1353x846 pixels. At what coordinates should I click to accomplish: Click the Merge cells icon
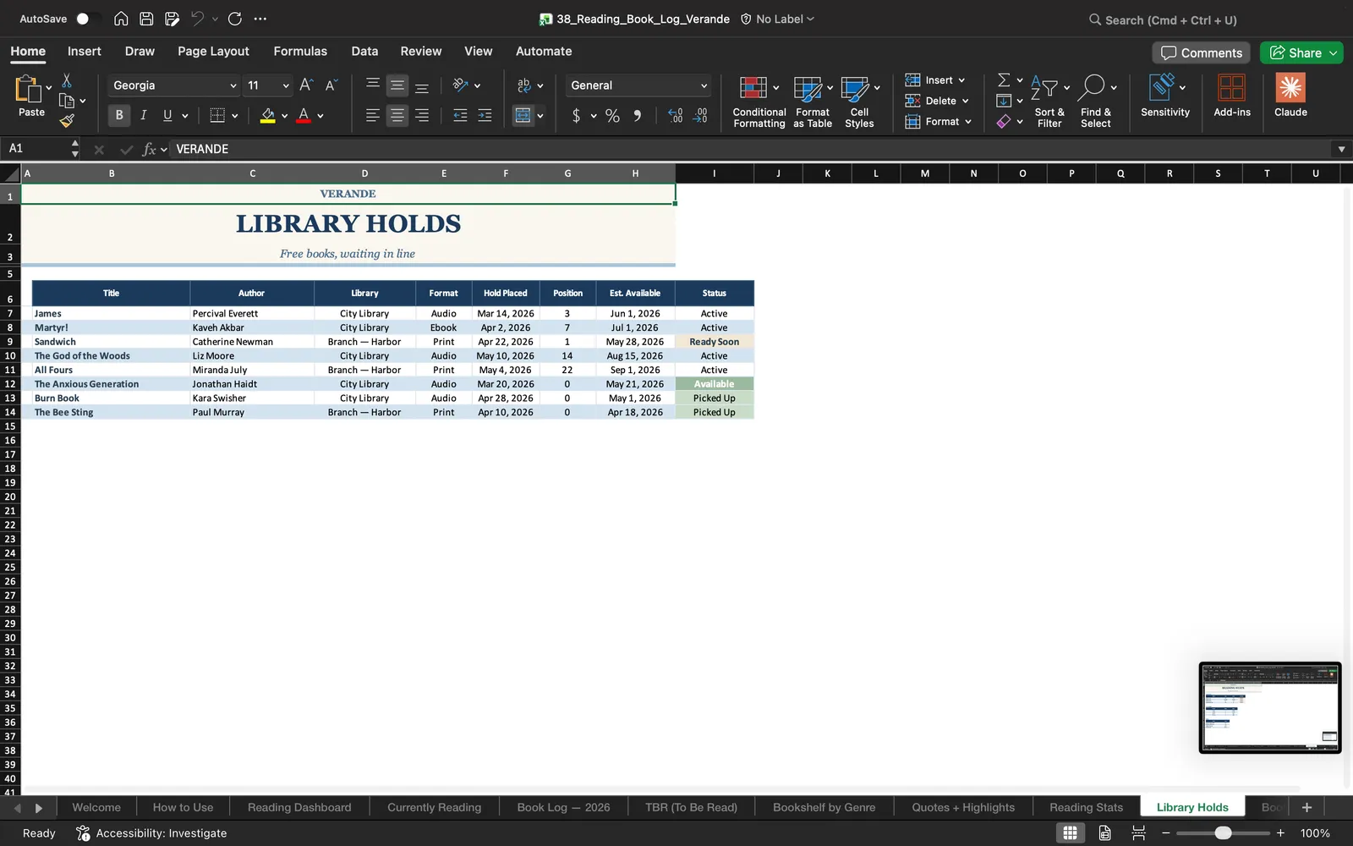pos(523,115)
